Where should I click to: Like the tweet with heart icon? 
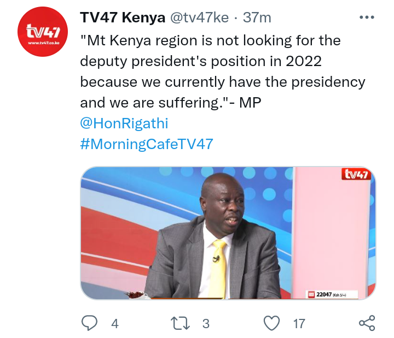[271, 323]
